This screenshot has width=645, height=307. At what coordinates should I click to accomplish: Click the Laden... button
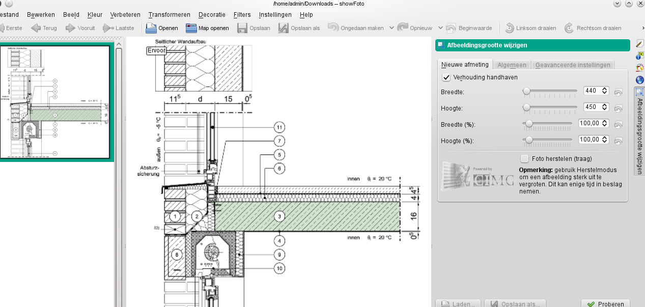coord(458,304)
